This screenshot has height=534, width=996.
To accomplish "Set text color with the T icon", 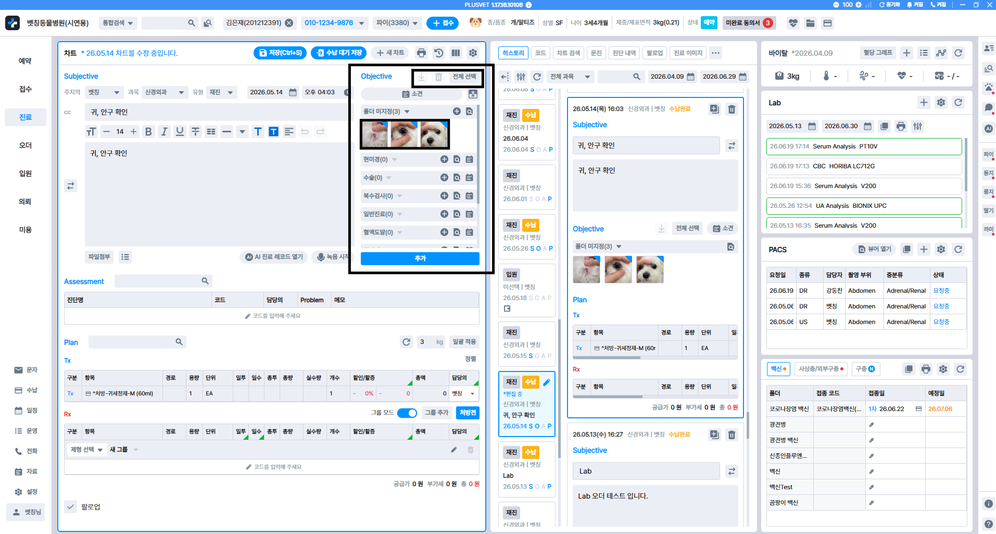I will coord(258,131).
